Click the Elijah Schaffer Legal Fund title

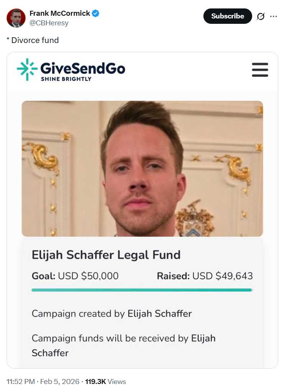pyautogui.click(x=106, y=255)
